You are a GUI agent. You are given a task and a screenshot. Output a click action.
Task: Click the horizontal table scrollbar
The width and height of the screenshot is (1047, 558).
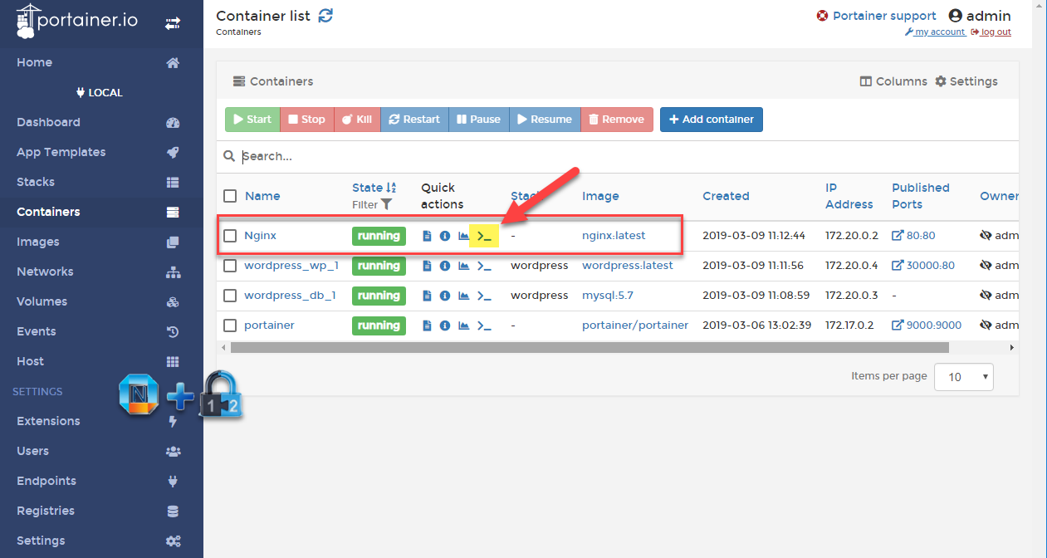click(590, 347)
